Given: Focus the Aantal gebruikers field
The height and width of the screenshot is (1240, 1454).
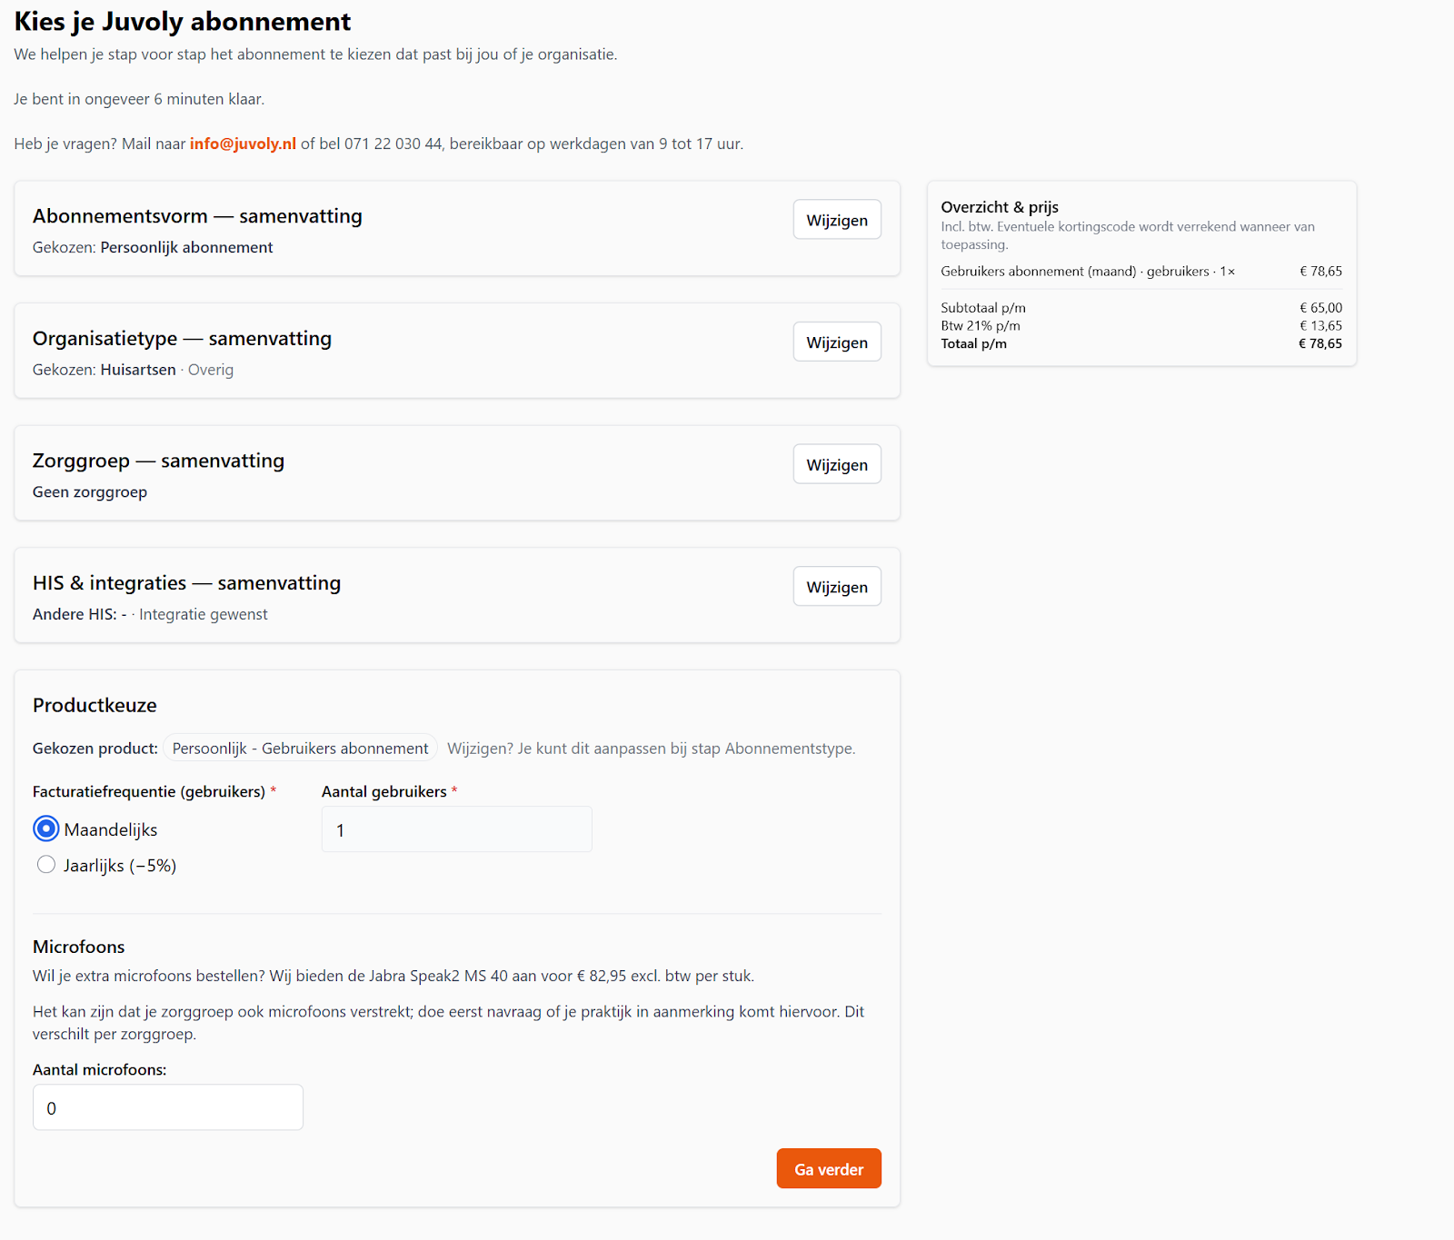Looking at the screenshot, I should (456, 829).
